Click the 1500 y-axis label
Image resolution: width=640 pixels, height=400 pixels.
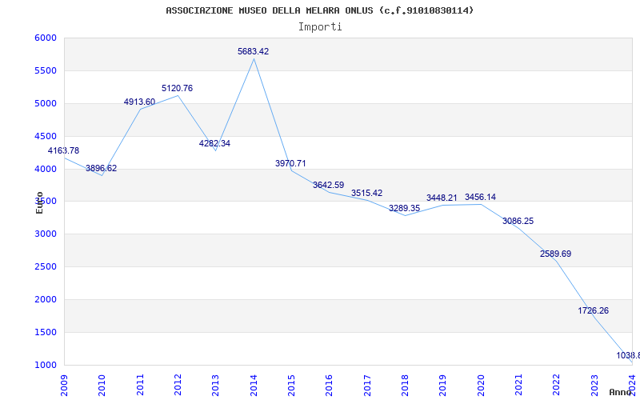click(x=46, y=332)
